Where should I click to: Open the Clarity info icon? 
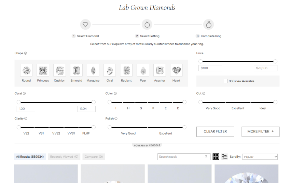pos(26,118)
